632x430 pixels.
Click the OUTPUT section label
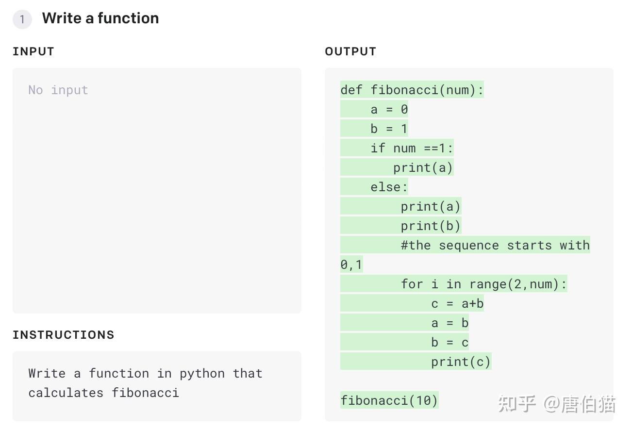pyautogui.click(x=350, y=51)
